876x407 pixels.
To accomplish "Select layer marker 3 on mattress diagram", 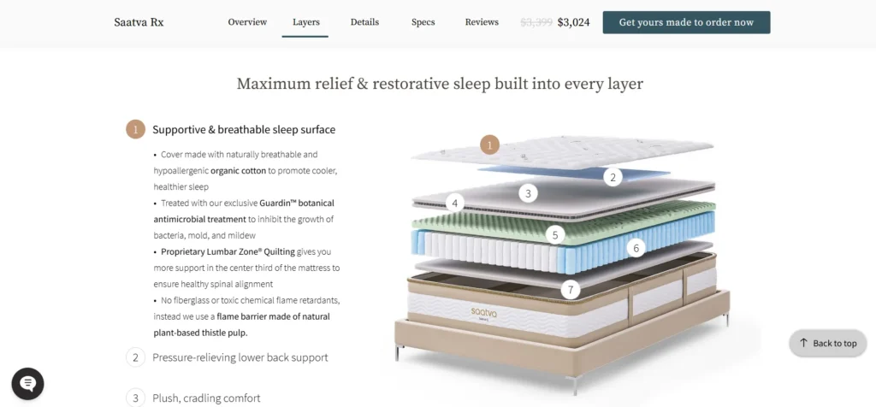I will coord(528,194).
